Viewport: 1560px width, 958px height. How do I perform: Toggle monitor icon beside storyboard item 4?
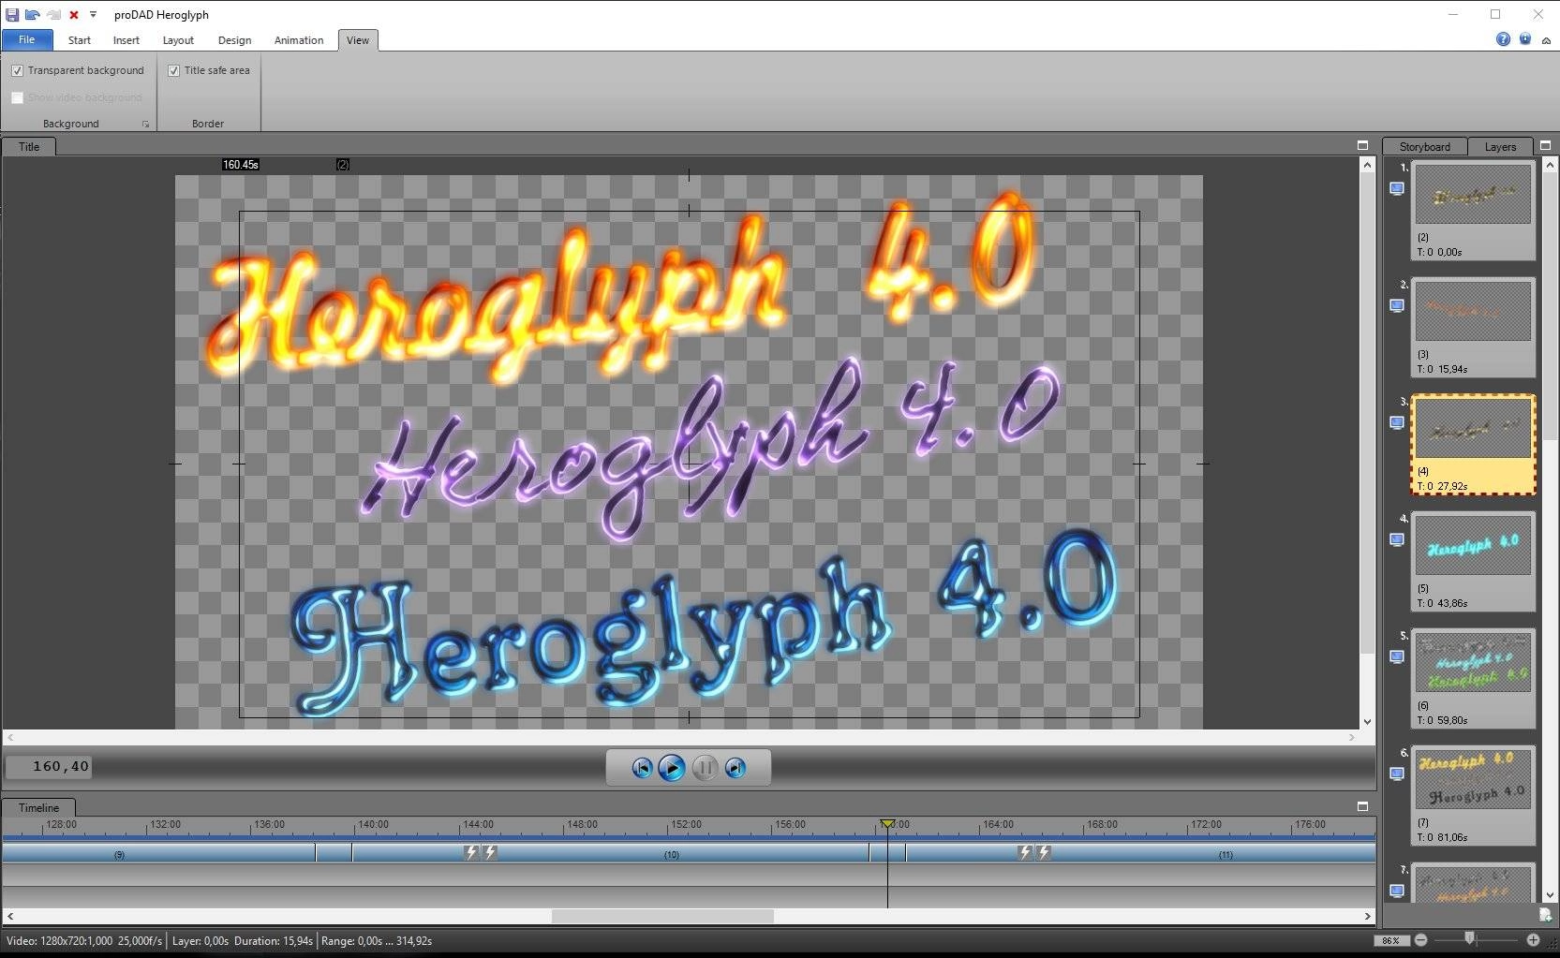click(1397, 540)
